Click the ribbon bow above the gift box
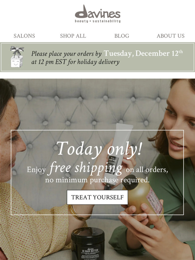This screenshot has width=195, height=260. pyautogui.click(x=17, y=51)
